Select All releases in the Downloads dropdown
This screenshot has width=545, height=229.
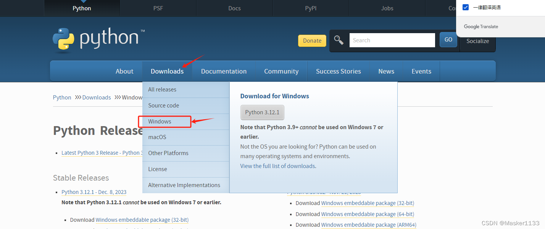click(x=186, y=90)
